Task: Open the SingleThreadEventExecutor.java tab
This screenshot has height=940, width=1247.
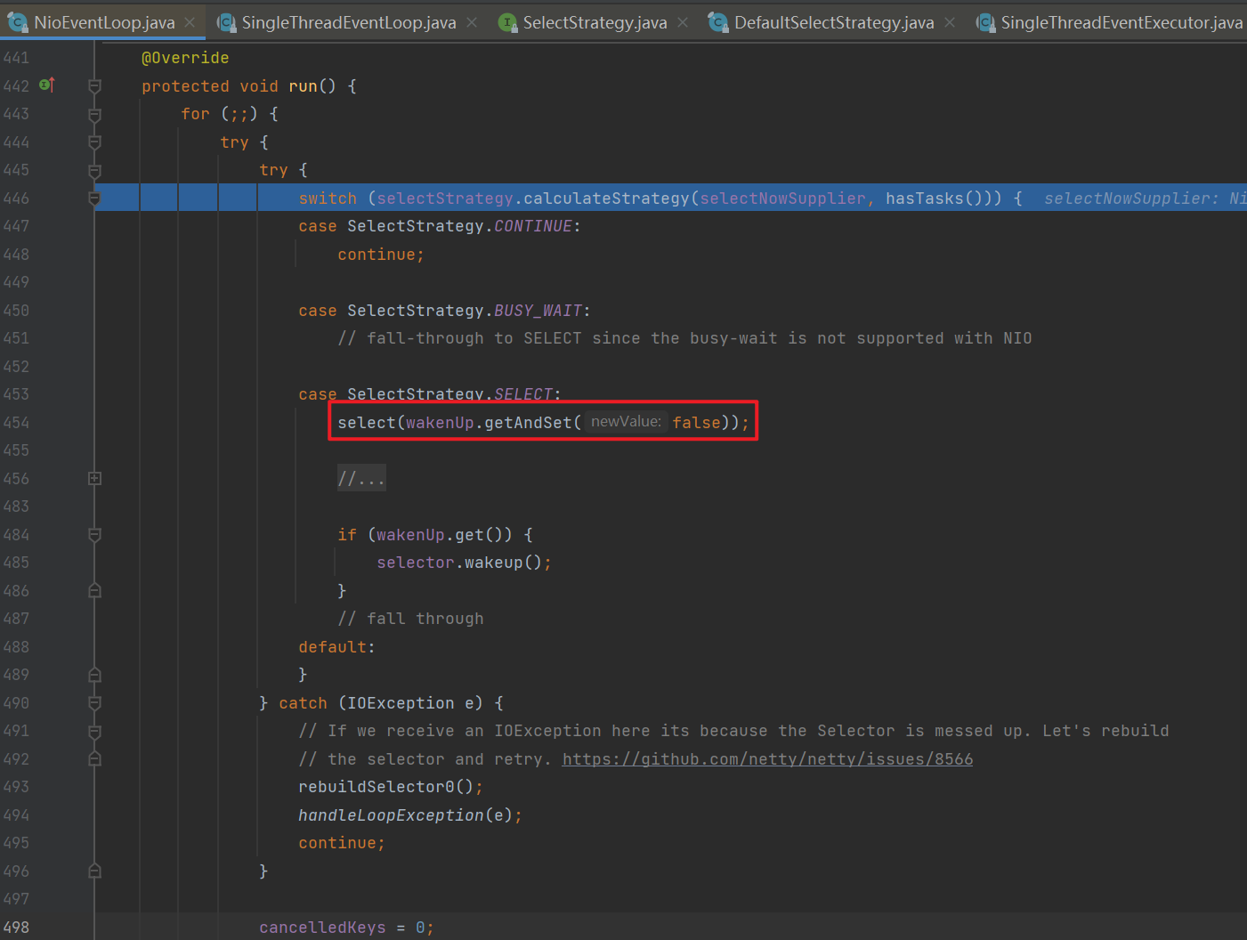Action: [x=1120, y=22]
